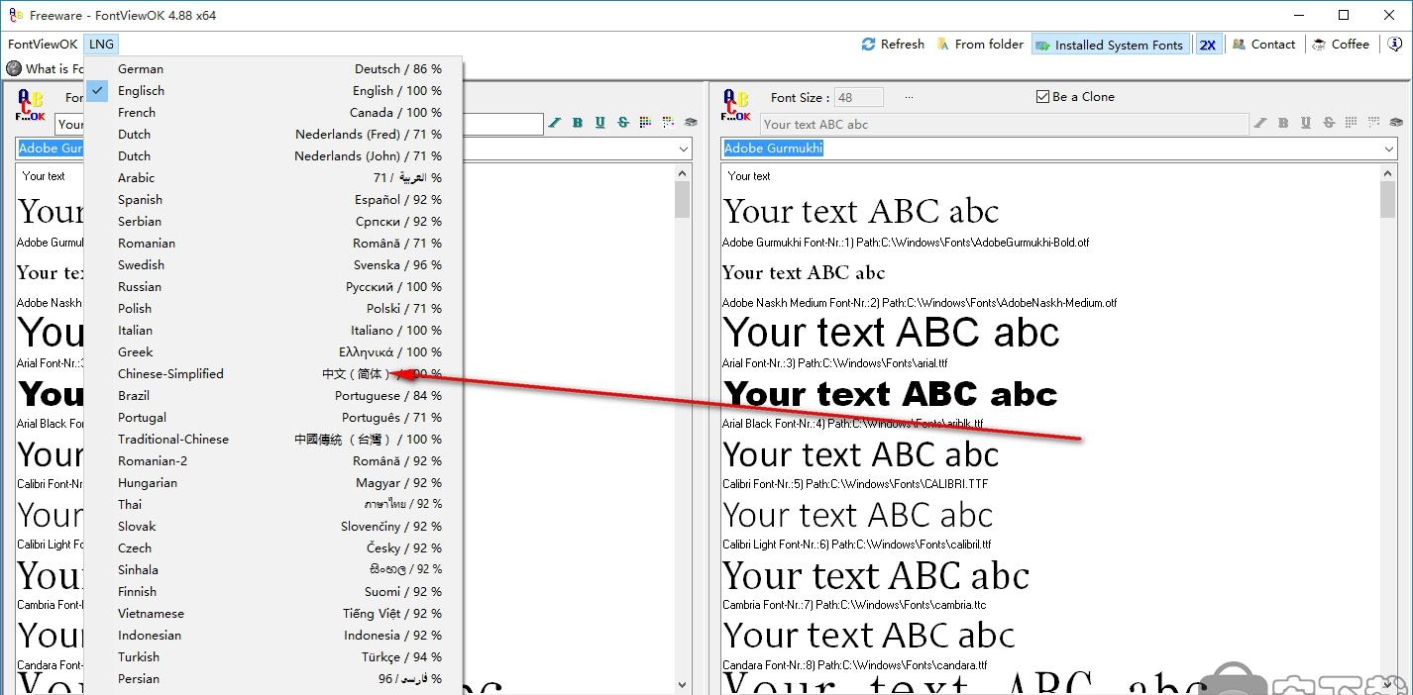Select Installed System Fonts view

click(x=1110, y=45)
